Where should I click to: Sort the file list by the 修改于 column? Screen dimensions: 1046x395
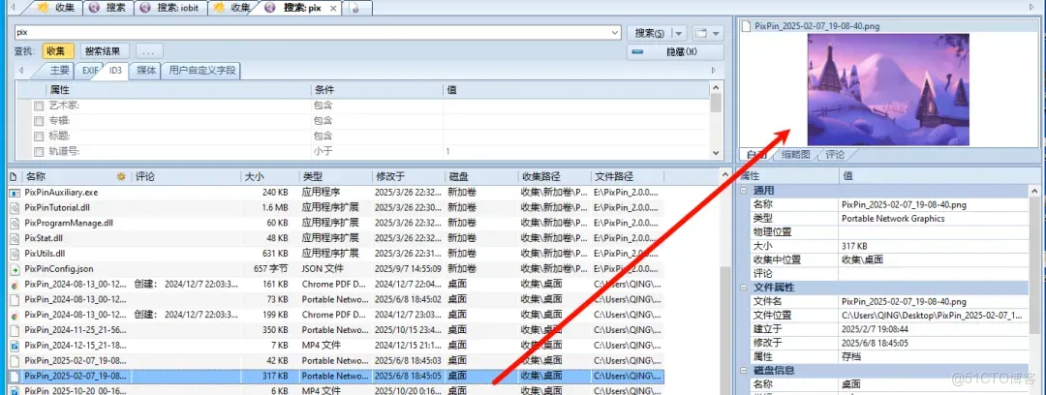click(408, 177)
